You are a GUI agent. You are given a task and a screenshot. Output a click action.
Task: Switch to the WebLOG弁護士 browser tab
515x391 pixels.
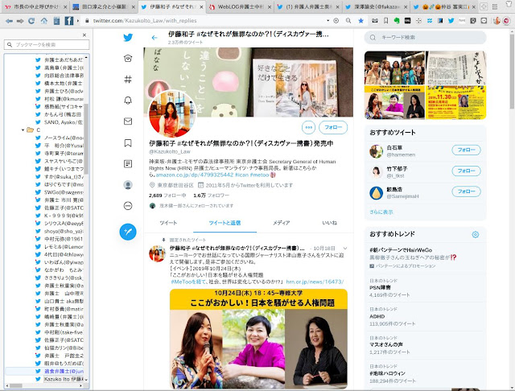(x=241, y=7)
